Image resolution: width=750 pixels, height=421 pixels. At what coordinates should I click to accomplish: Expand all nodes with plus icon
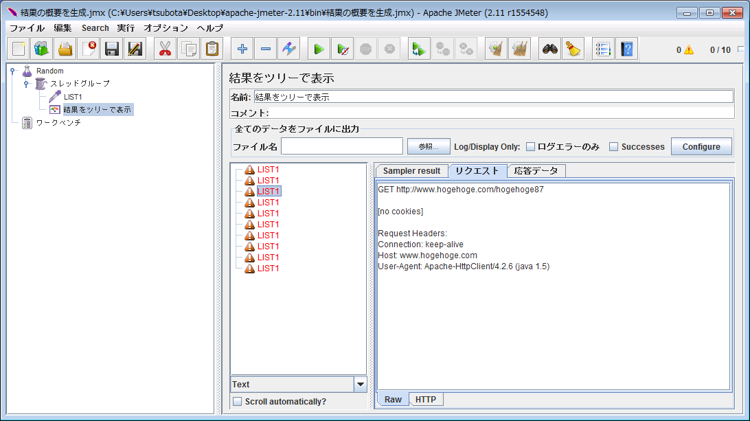242,49
